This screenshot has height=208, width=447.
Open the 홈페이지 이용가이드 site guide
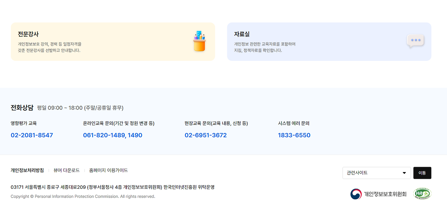(x=108, y=170)
